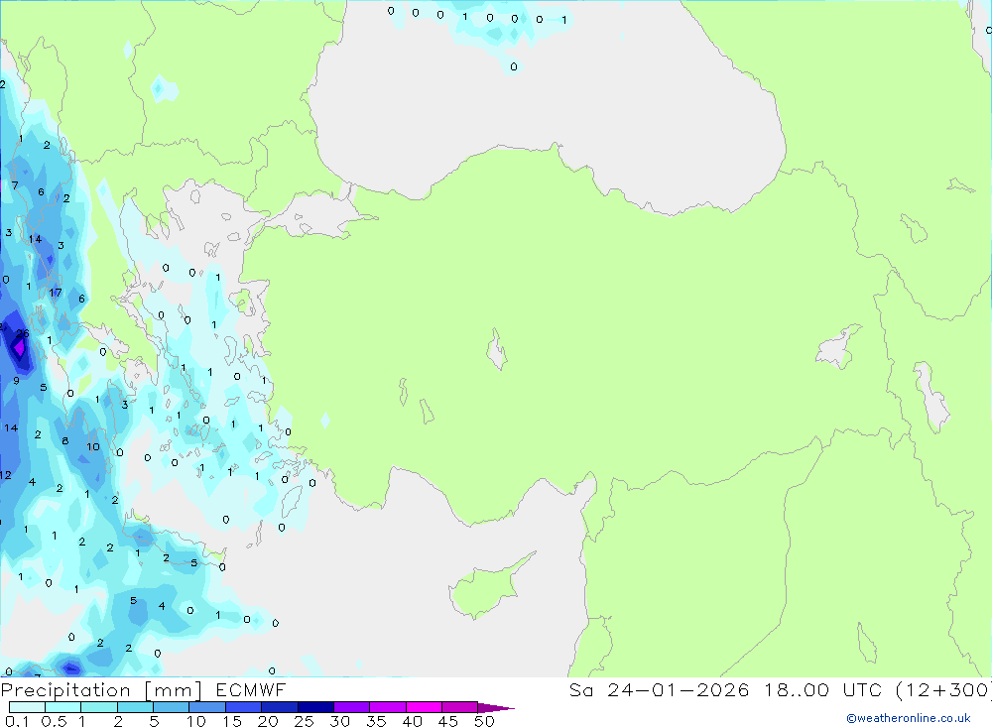Select the "UTC" label
This screenshot has width=992, height=727.
(862, 689)
